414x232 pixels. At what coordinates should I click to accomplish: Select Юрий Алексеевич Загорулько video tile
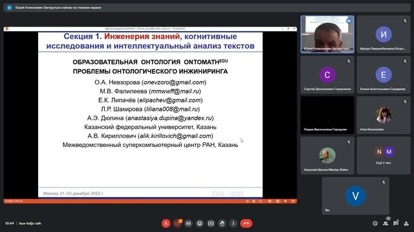tap(327, 34)
